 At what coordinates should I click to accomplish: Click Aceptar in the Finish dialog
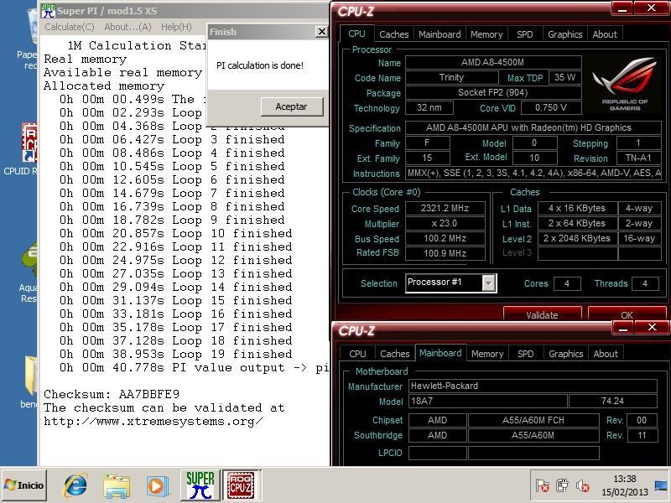point(291,106)
